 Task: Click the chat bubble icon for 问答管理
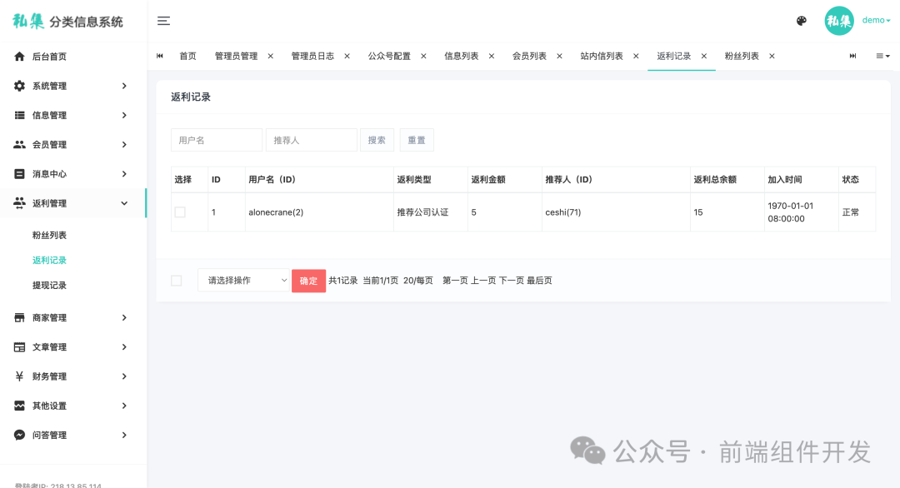click(x=19, y=435)
